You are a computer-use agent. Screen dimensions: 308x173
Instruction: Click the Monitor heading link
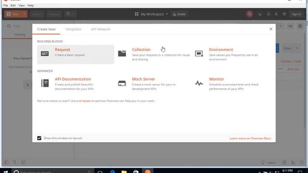click(x=217, y=79)
